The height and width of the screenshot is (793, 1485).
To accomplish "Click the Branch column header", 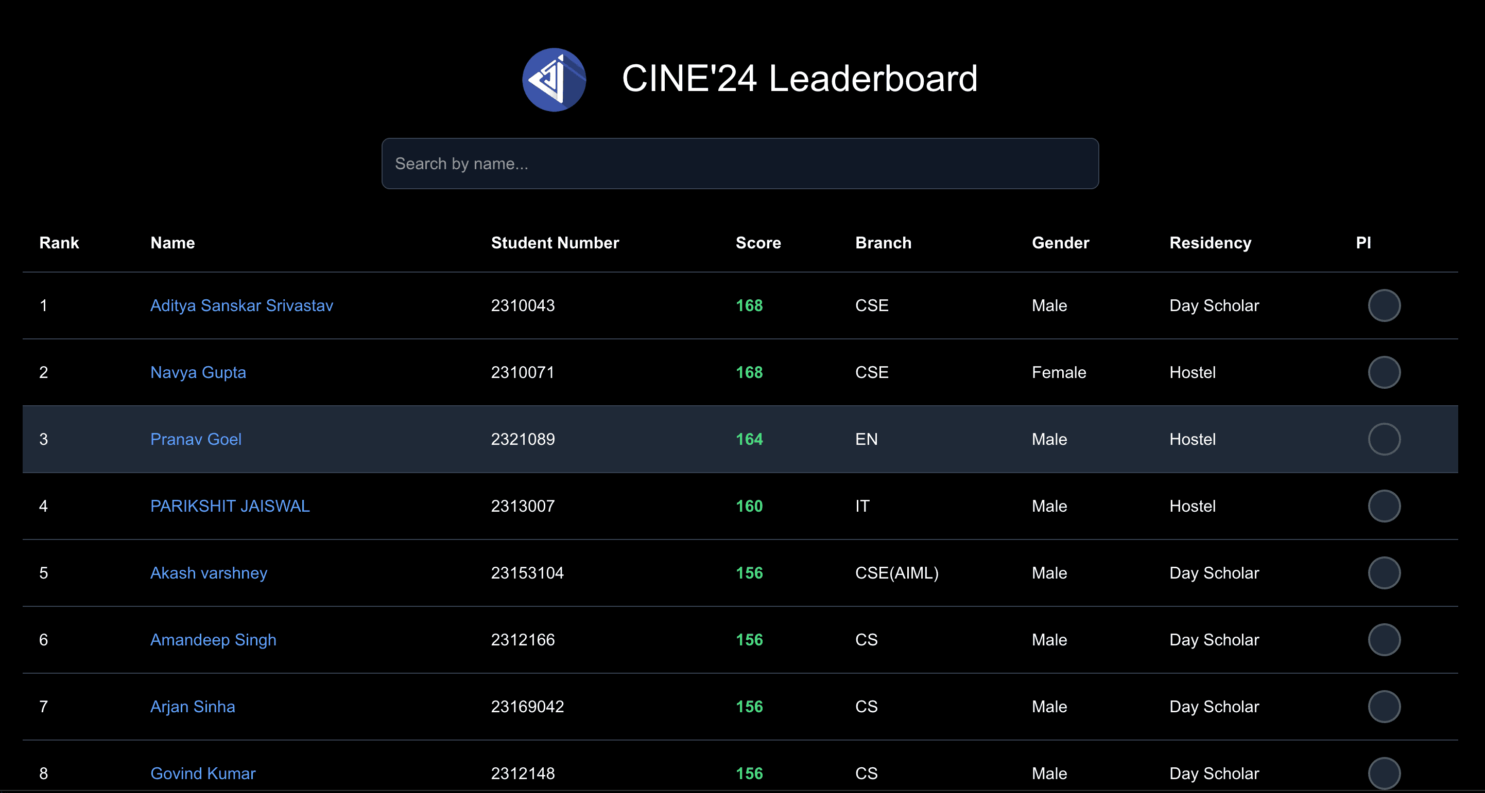I will 883,242.
